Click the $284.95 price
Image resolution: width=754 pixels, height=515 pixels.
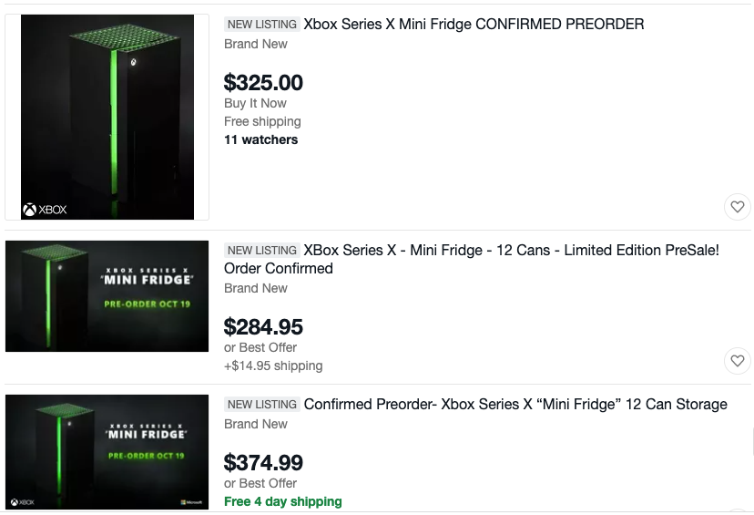pyautogui.click(x=263, y=326)
